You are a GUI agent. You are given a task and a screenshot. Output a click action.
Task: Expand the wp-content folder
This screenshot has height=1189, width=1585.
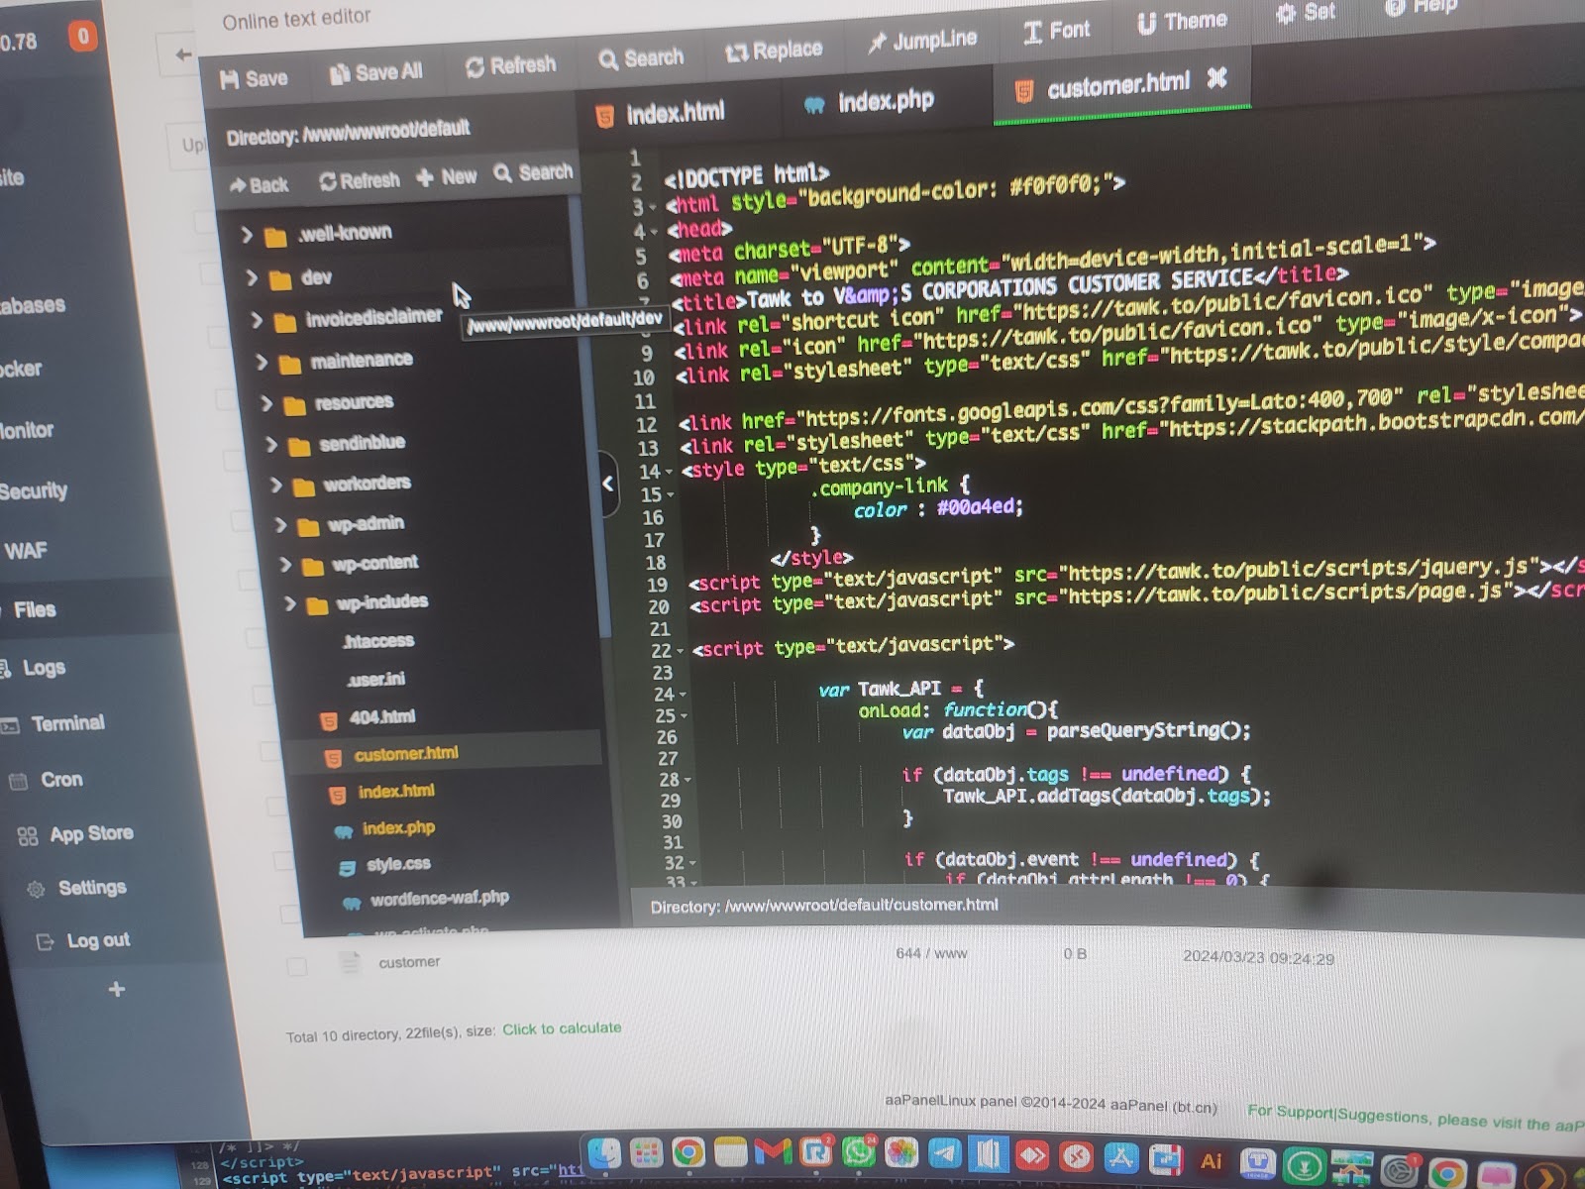point(285,565)
